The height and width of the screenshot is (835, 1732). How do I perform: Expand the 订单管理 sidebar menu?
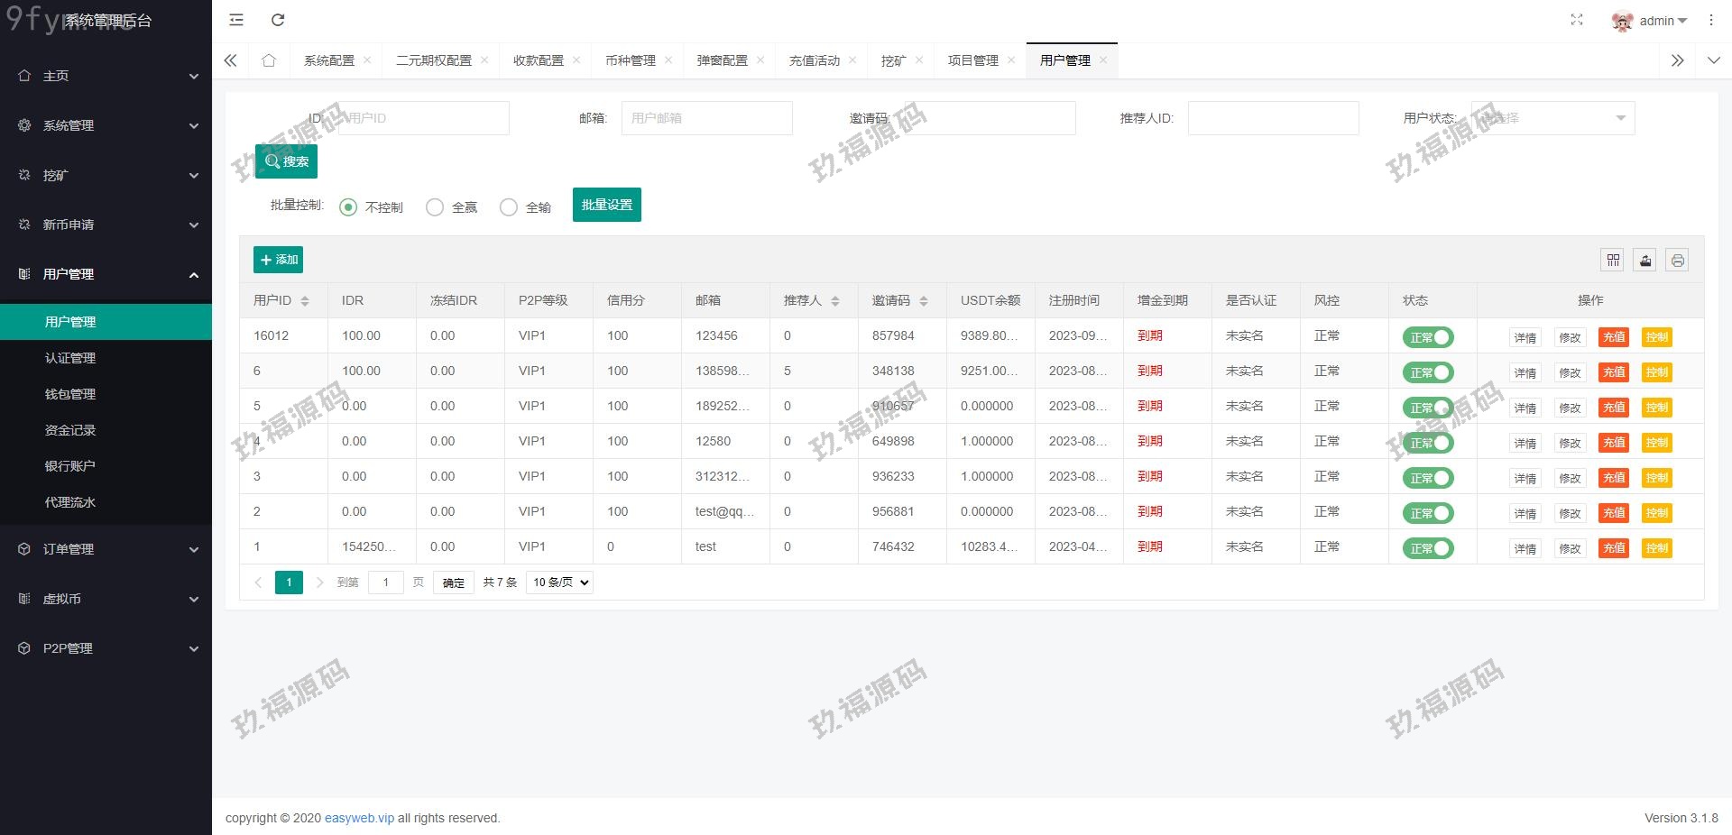pos(106,549)
